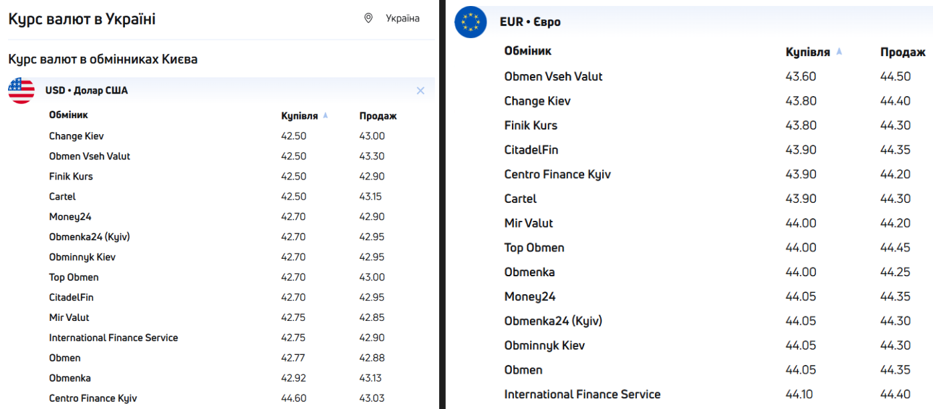Open the Україна region selector
This screenshot has height=409, width=933.
tap(402, 18)
